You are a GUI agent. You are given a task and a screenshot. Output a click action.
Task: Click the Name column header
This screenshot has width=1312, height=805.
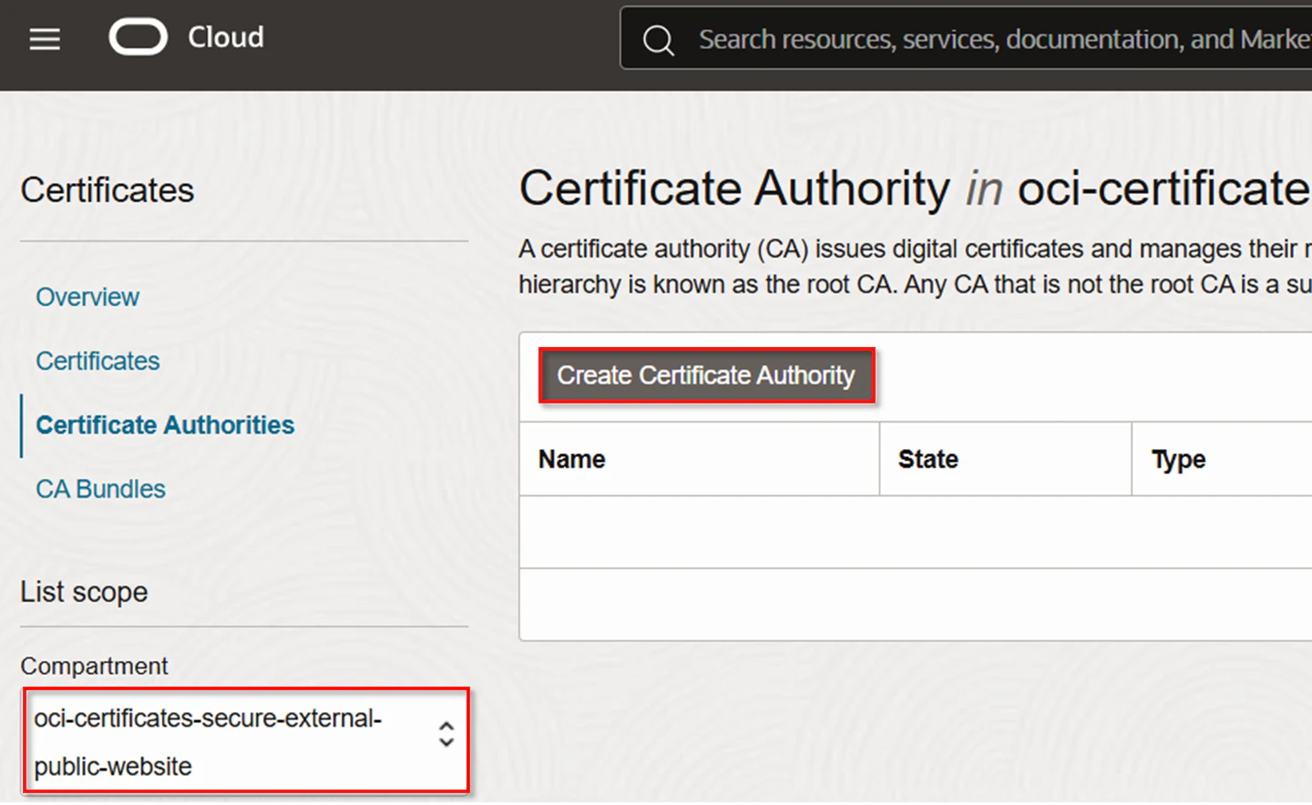coord(572,459)
